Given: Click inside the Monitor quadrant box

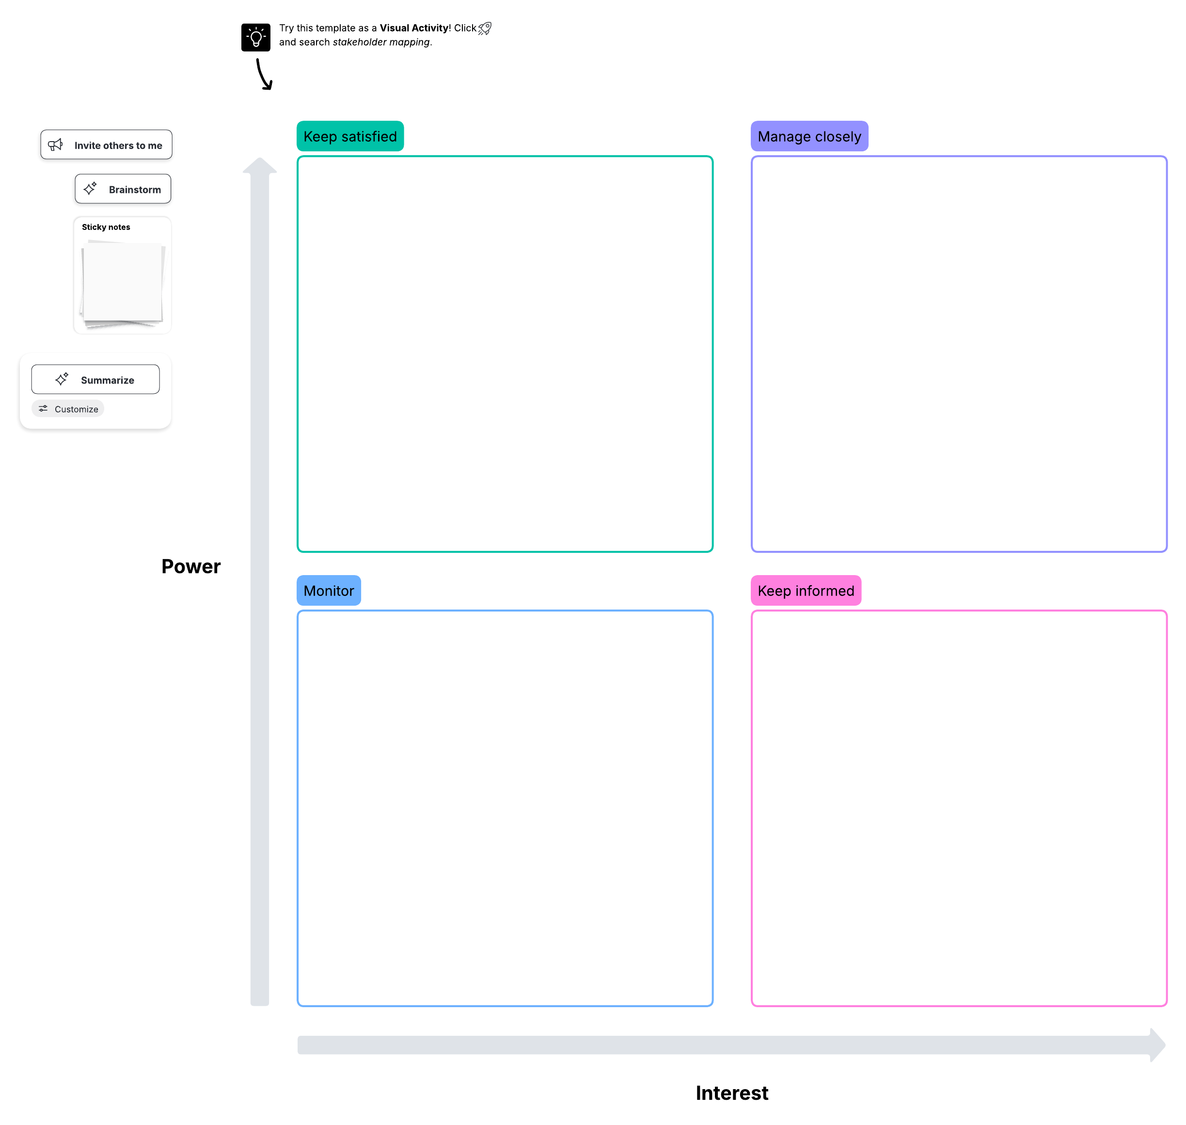Looking at the screenshot, I should [x=505, y=808].
